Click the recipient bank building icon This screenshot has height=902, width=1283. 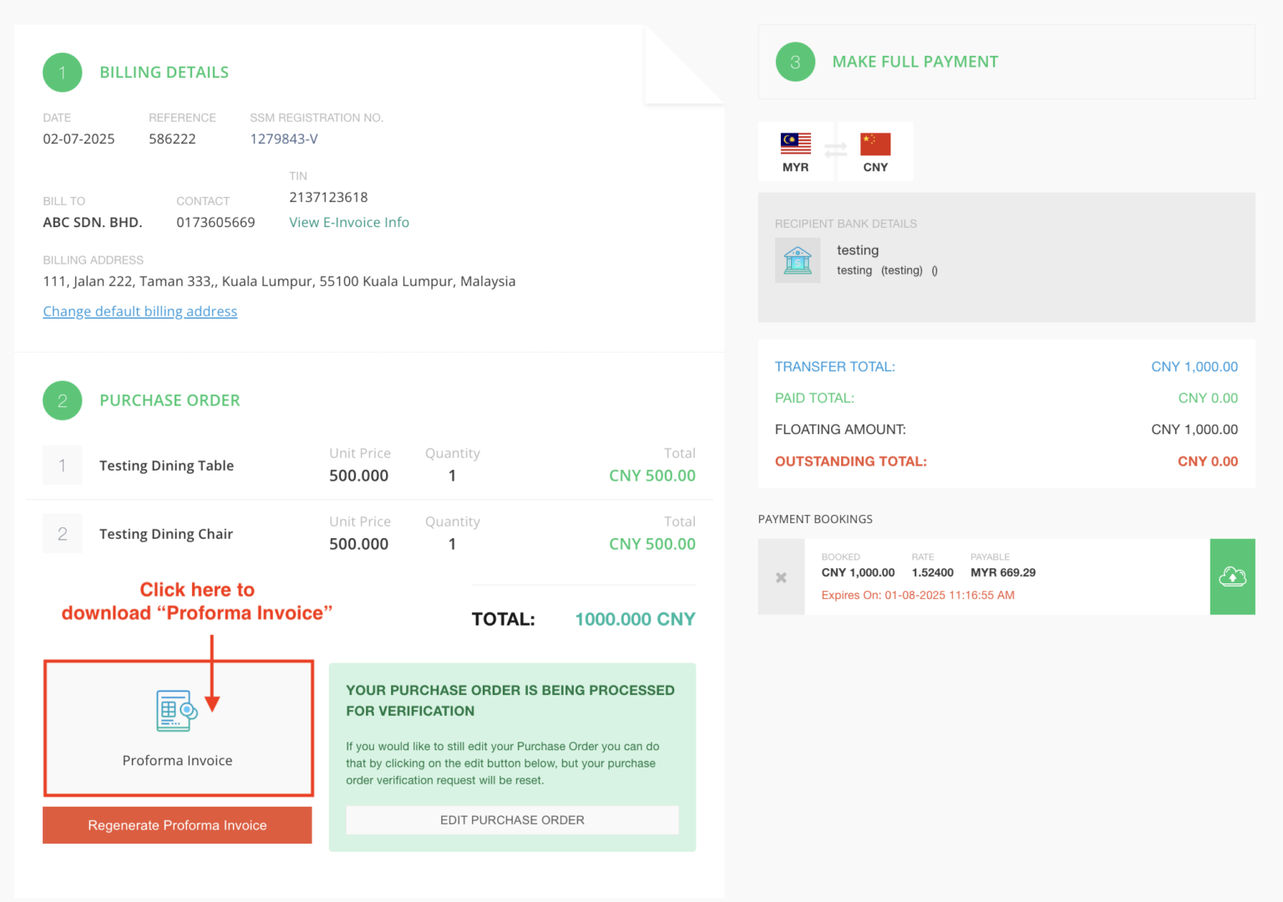pos(797,260)
